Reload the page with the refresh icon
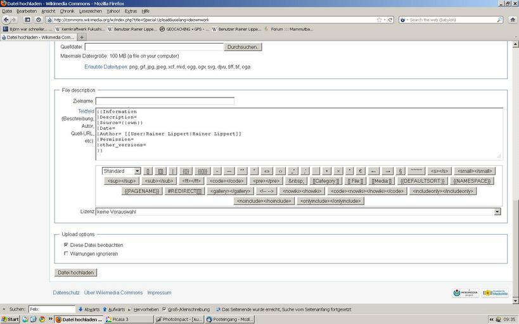The width and height of the screenshot is (519, 324). 390,20
